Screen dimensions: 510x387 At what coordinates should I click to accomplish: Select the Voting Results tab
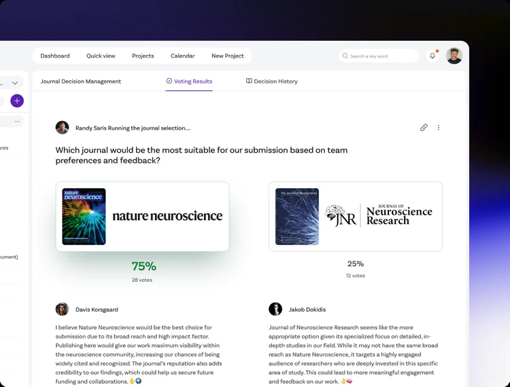[x=189, y=81]
